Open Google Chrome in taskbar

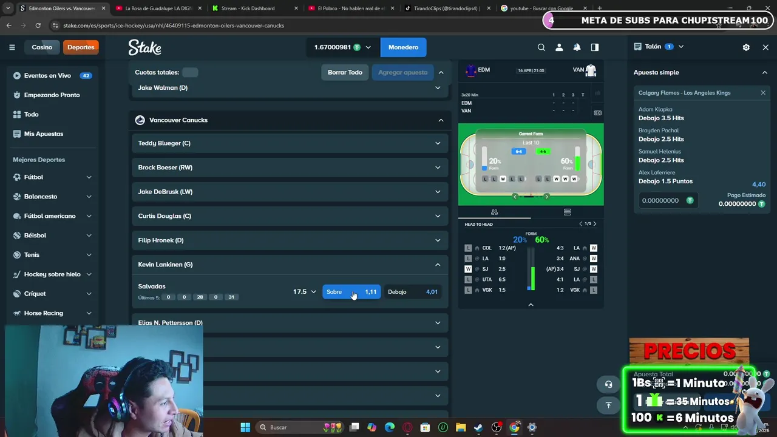(x=514, y=427)
